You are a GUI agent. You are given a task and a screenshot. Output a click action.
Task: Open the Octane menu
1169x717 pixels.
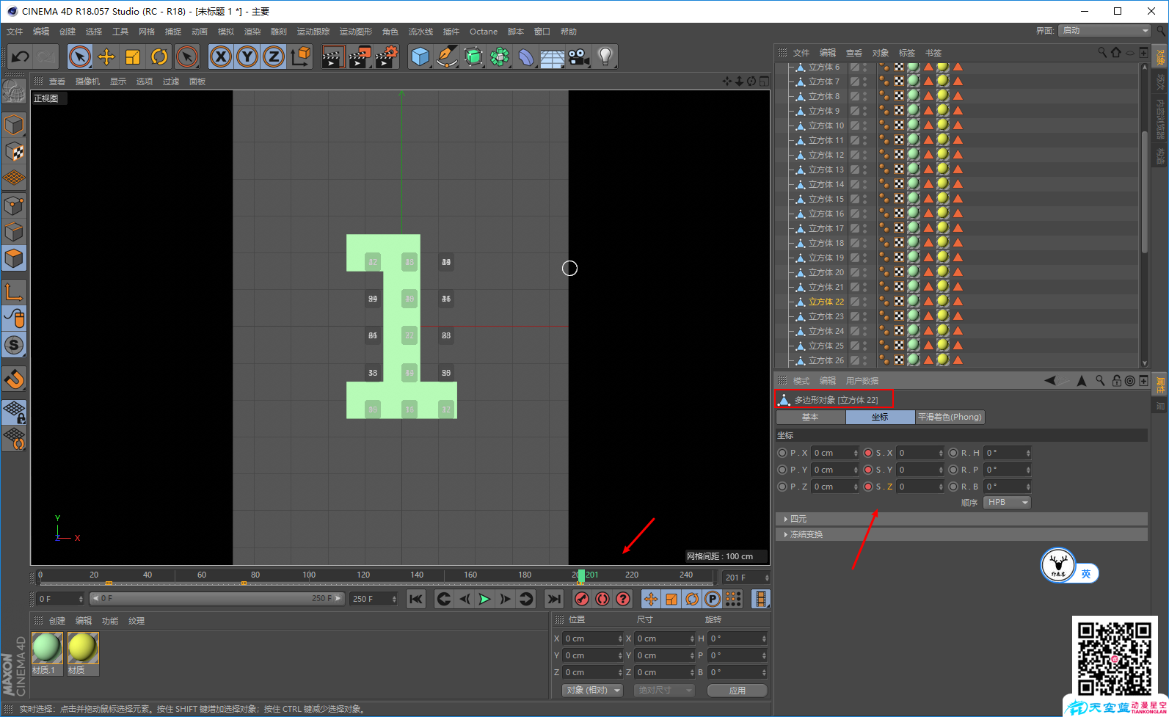[484, 32]
